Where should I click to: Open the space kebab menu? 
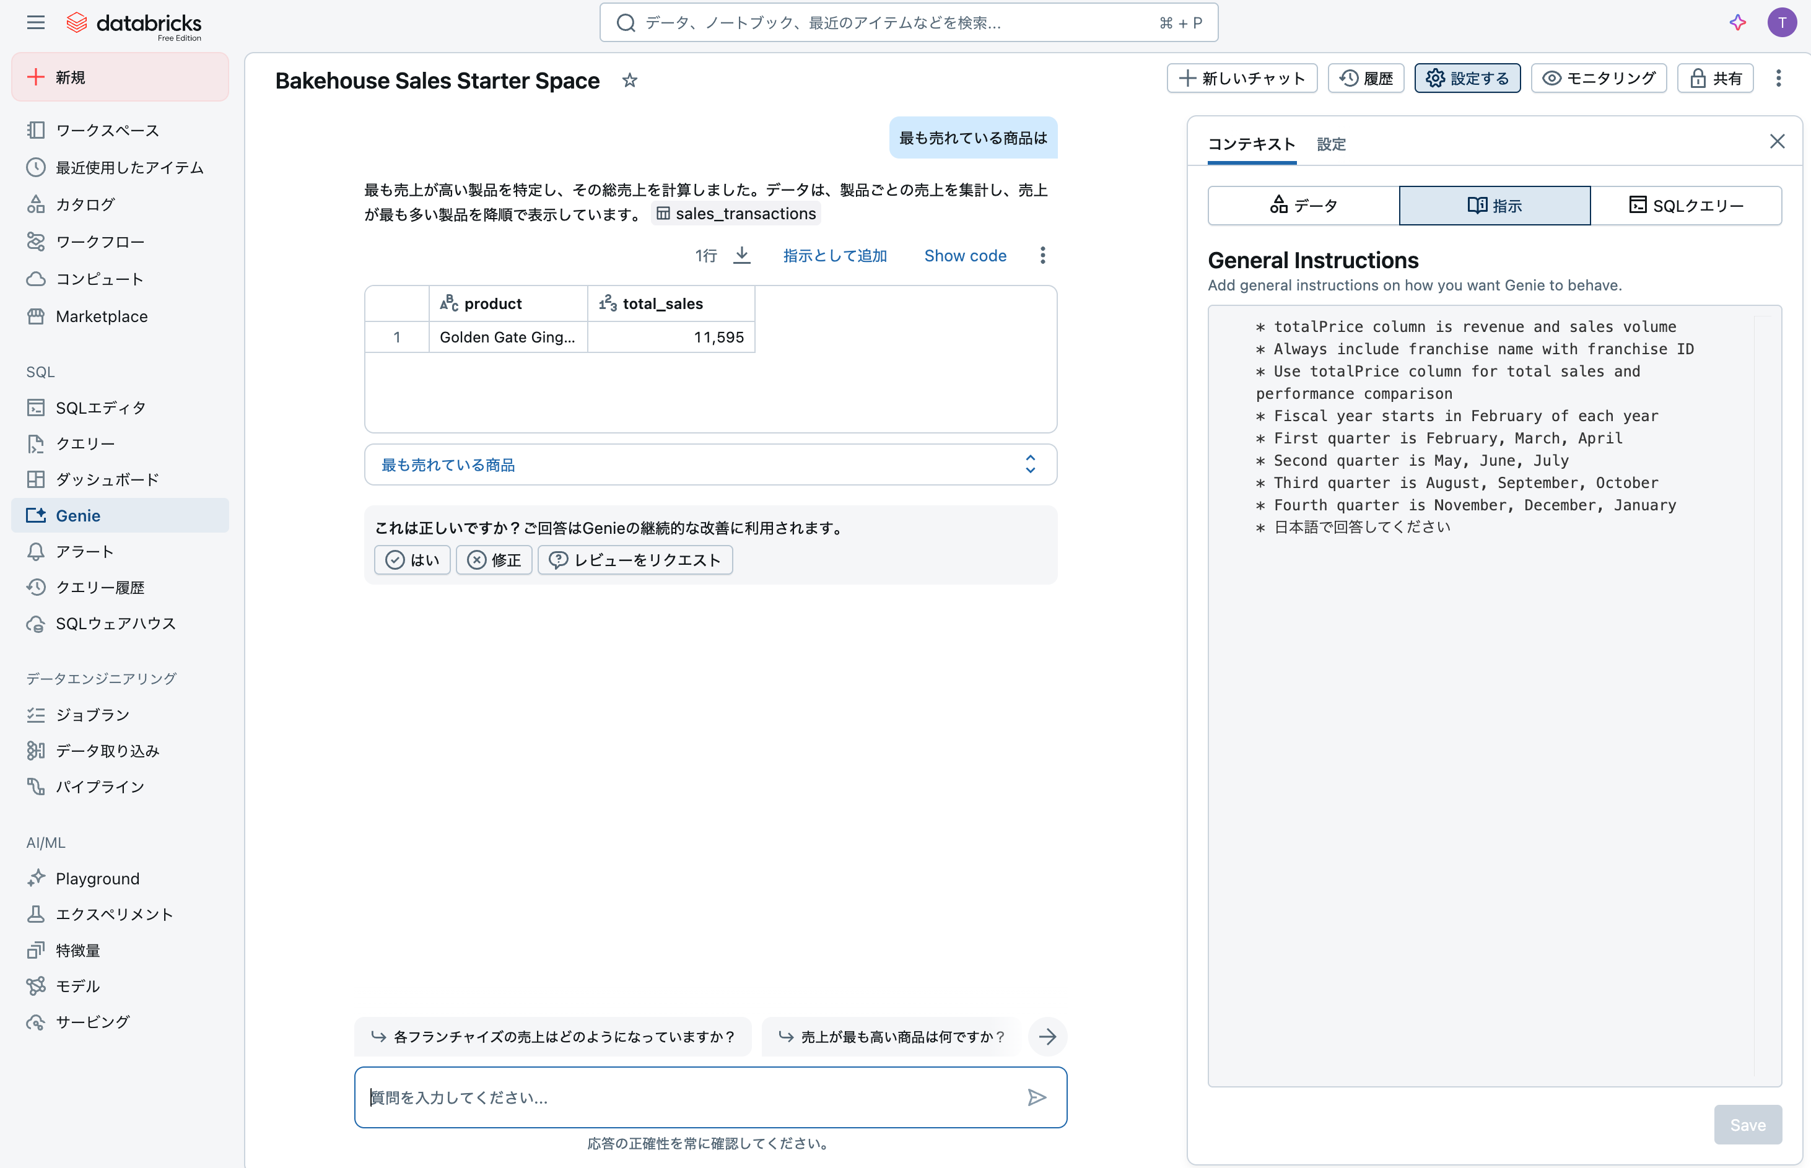tap(1778, 78)
